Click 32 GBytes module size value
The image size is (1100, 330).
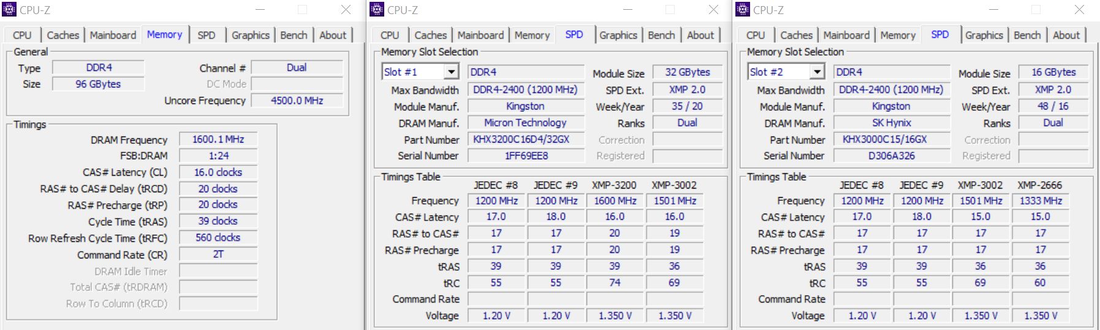coord(688,72)
